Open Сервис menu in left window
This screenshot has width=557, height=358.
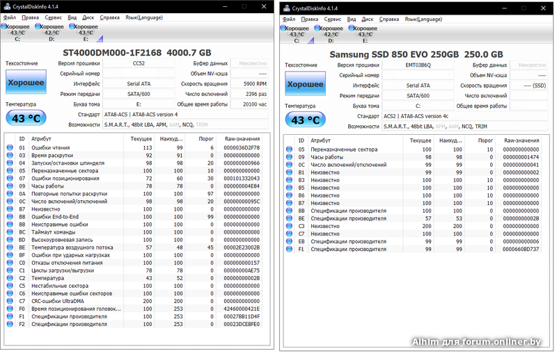(x=54, y=17)
